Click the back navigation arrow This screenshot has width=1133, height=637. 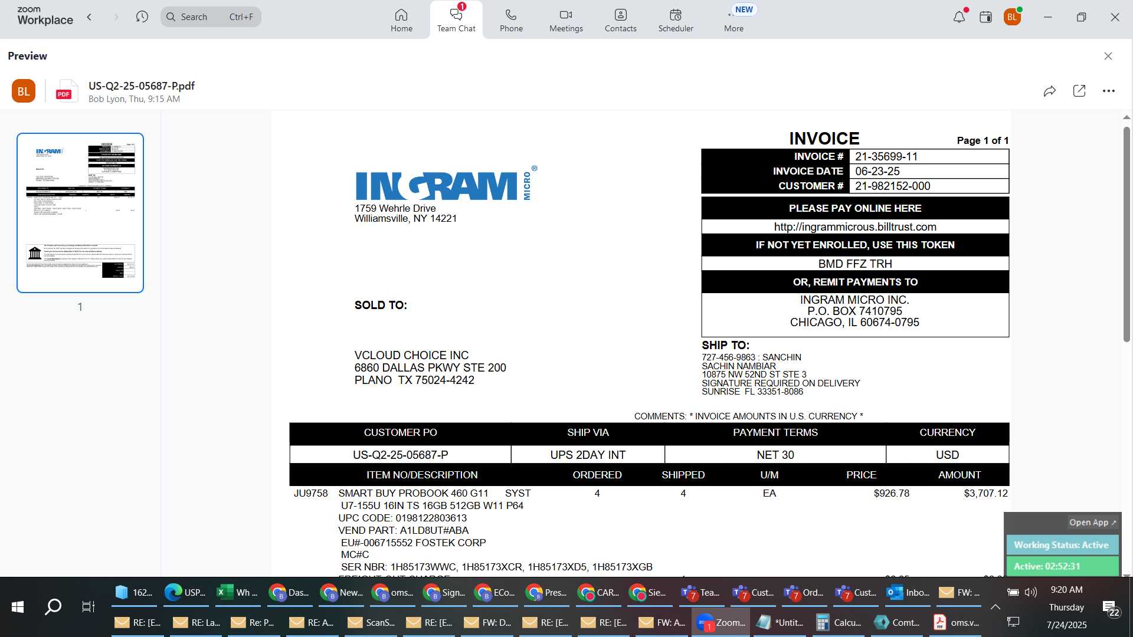click(90, 17)
